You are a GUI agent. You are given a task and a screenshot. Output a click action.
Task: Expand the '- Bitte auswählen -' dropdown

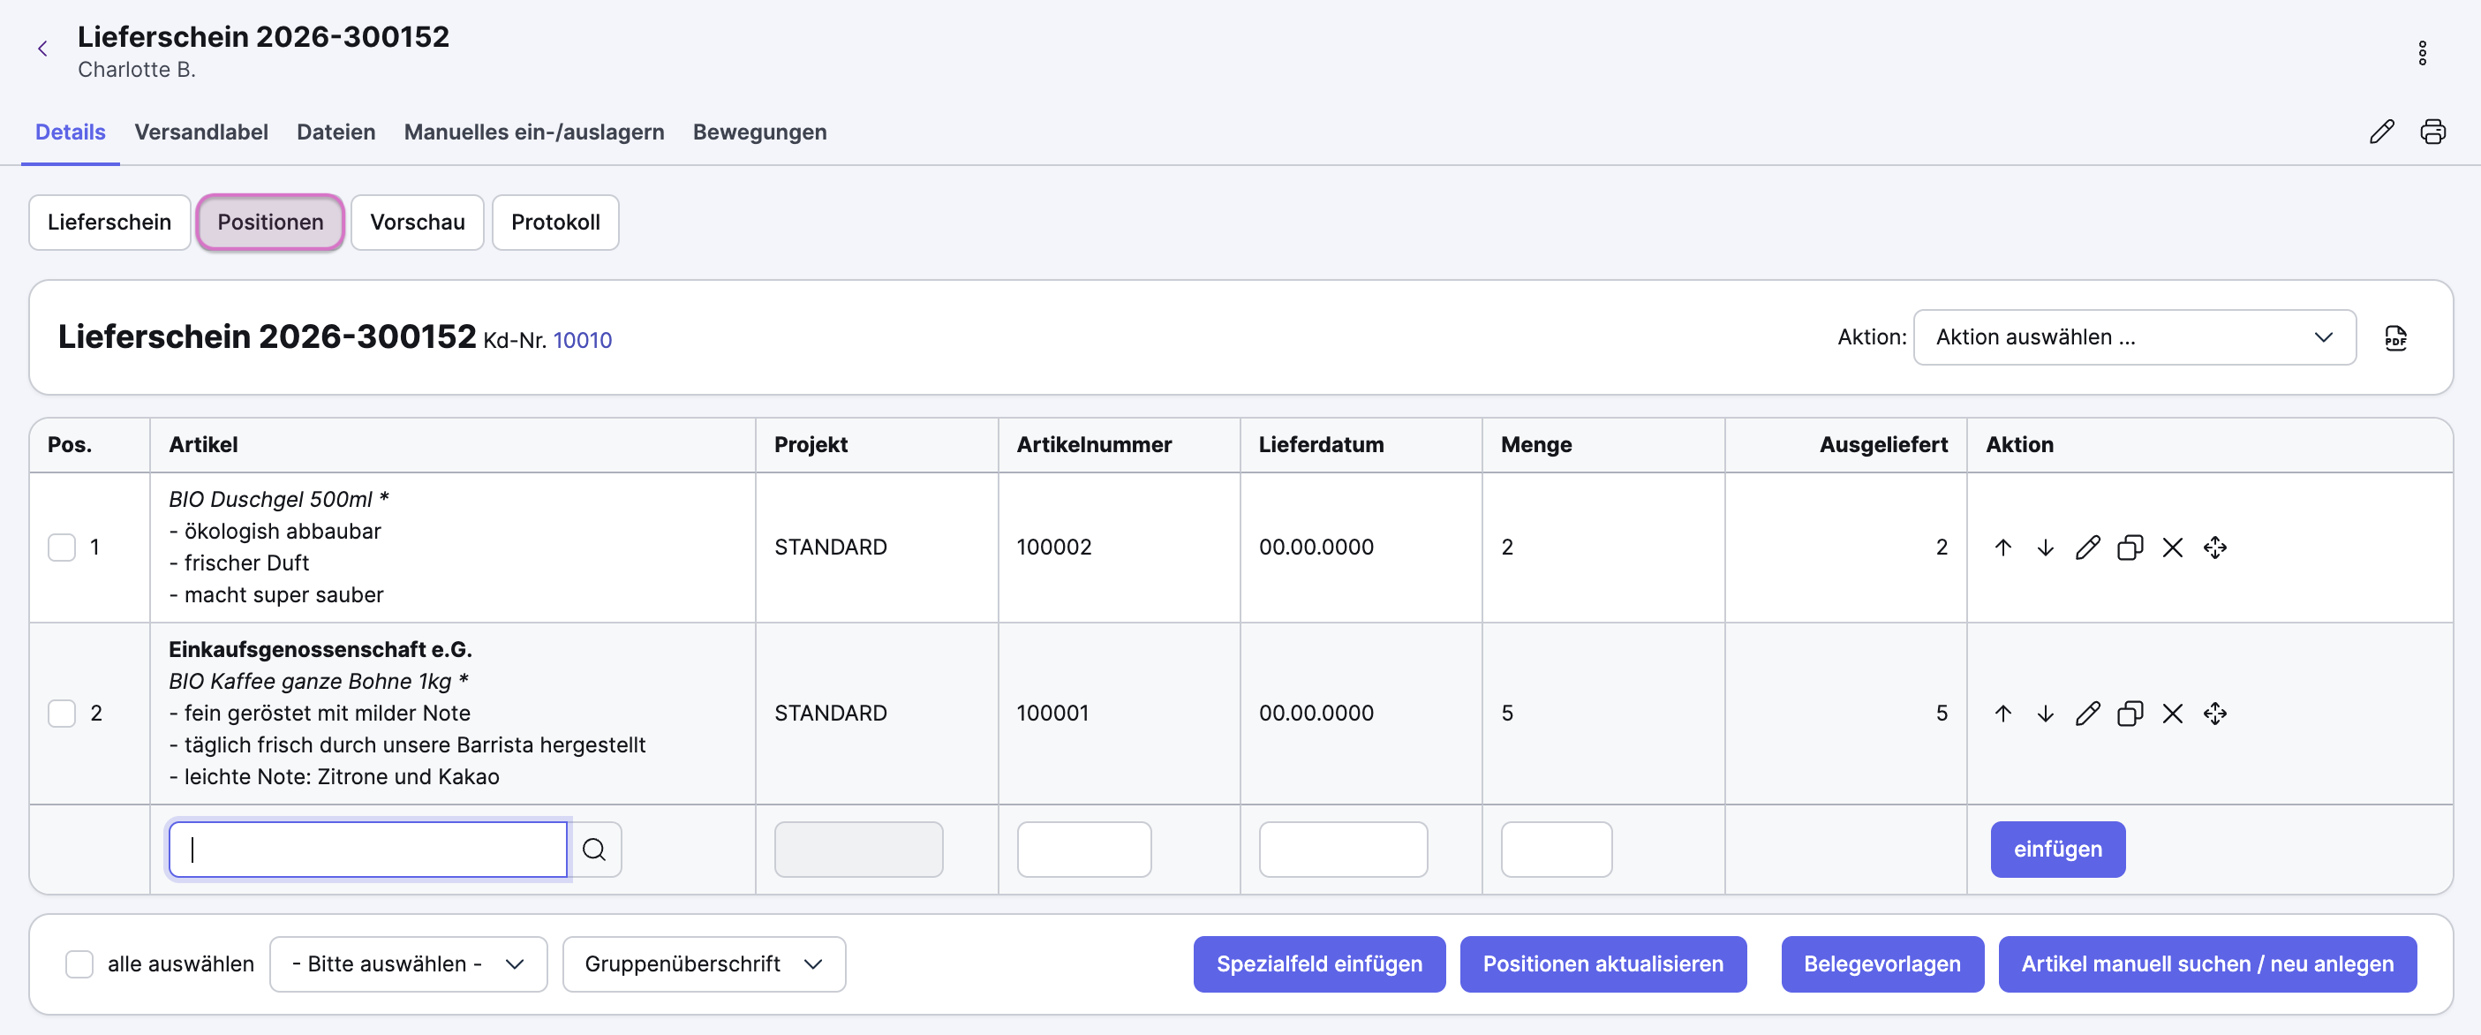[x=407, y=964]
